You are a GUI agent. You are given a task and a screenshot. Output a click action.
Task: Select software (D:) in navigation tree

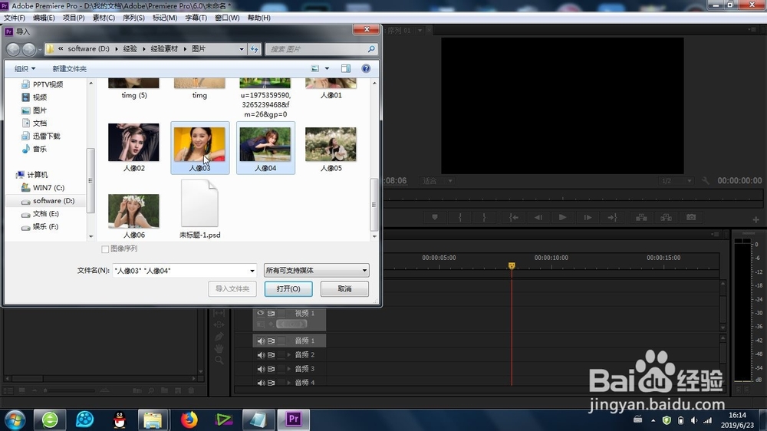click(x=54, y=201)
